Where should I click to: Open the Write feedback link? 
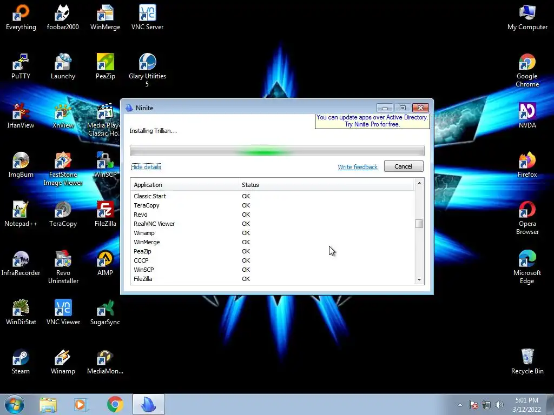point(358,167)
